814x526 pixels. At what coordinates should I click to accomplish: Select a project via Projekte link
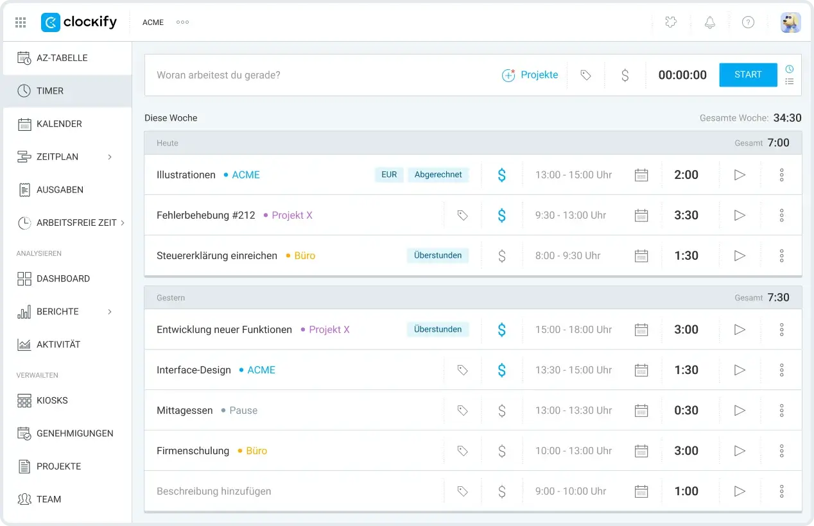click(x=530, y=75)
